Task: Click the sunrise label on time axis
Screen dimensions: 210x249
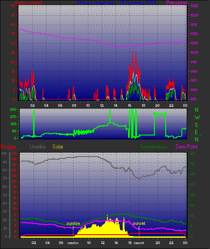Action: coord(73,243)
